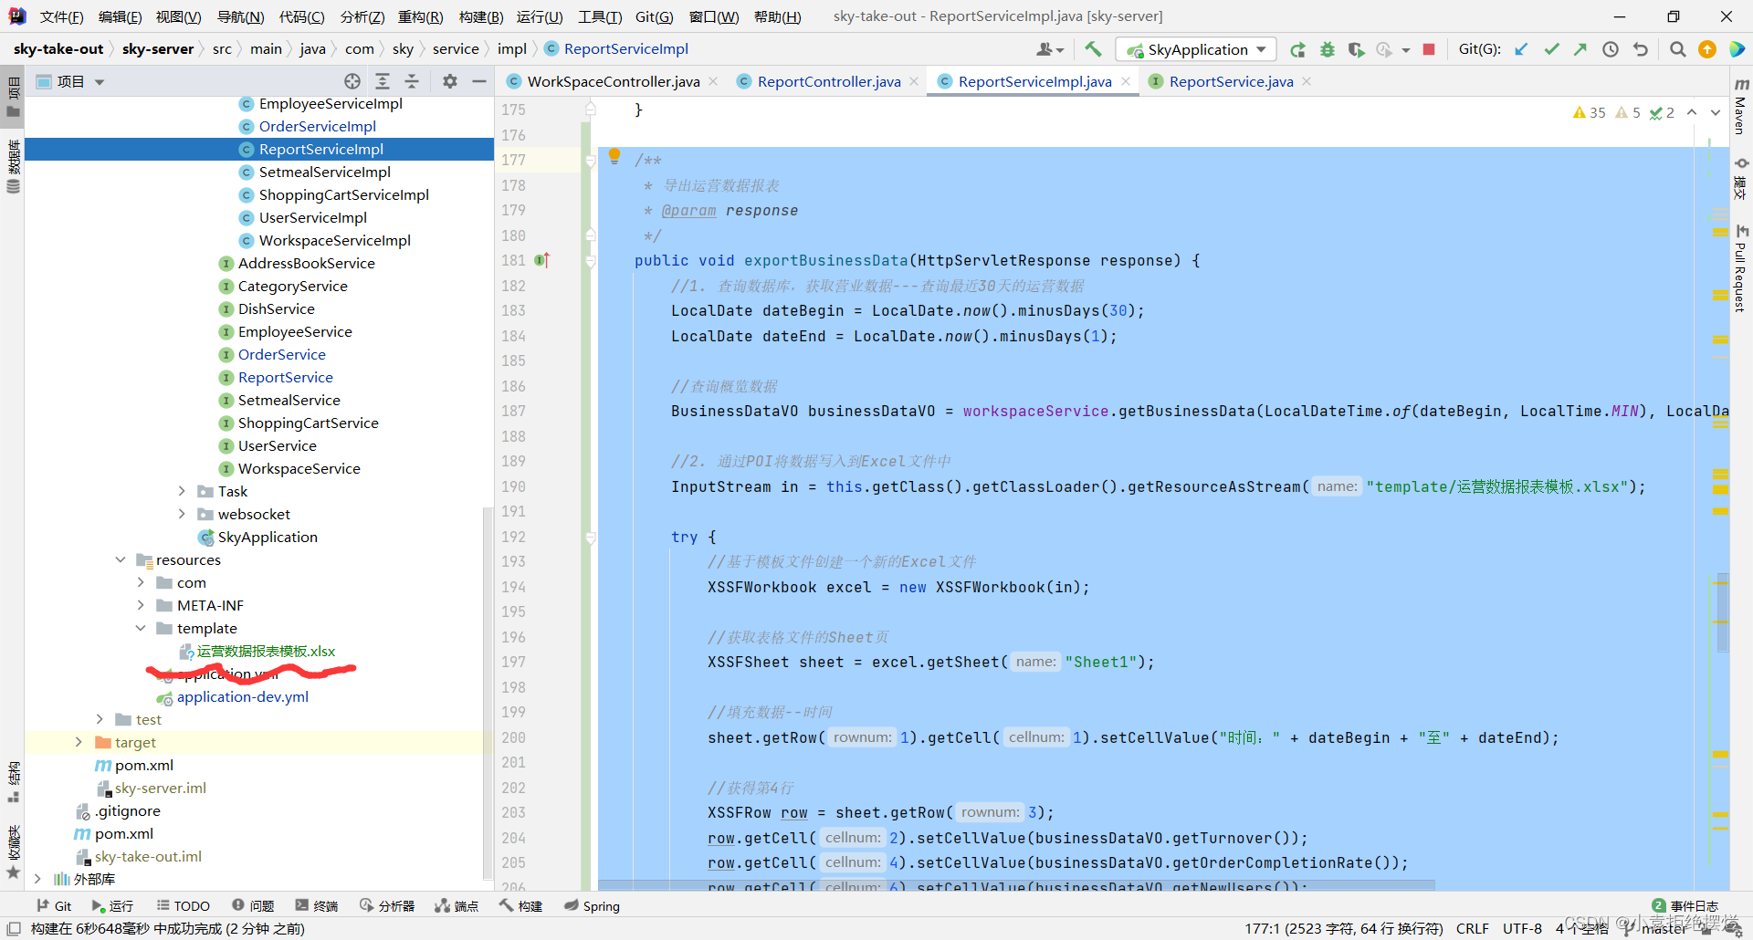Open the user account icon dropdown
The height and width of the screenshot is (940, 1753).
(x=1050, y=49)
